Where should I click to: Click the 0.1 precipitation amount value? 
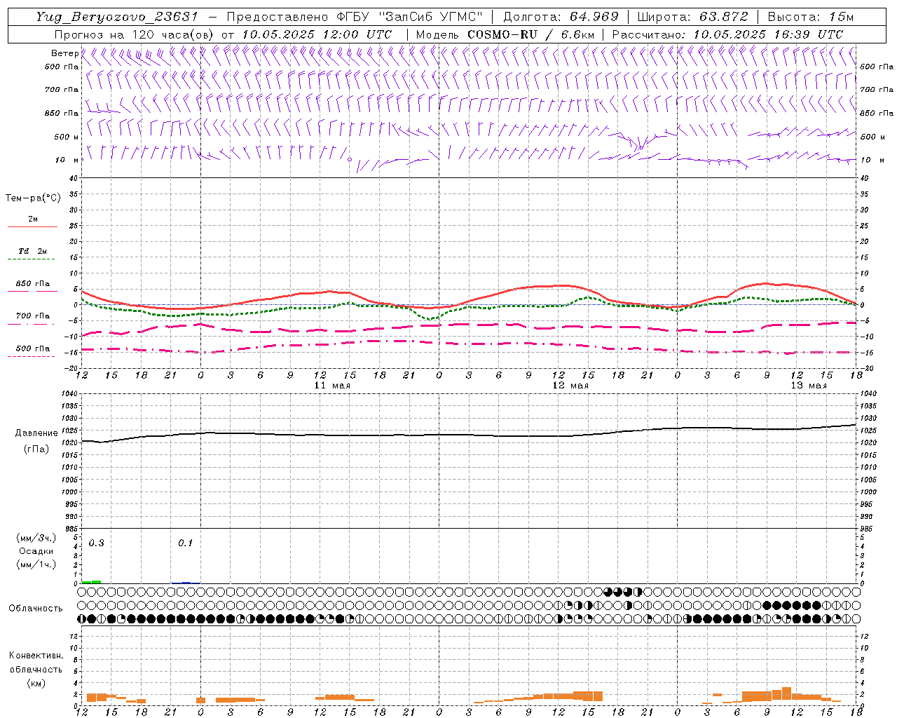coord(185,543)
